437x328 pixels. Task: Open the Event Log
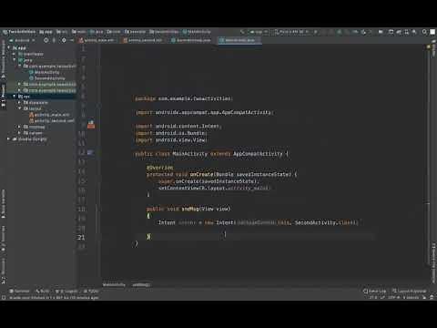click(375, 291)
